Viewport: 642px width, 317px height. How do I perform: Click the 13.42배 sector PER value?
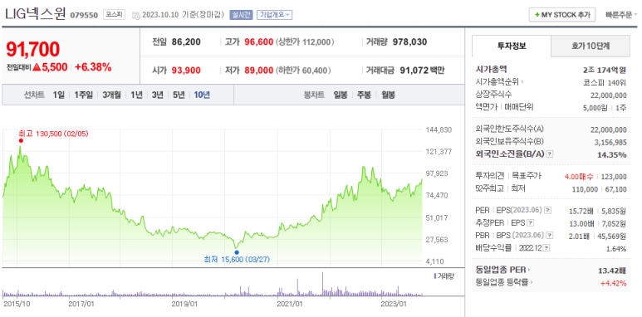tap(612, 270)
